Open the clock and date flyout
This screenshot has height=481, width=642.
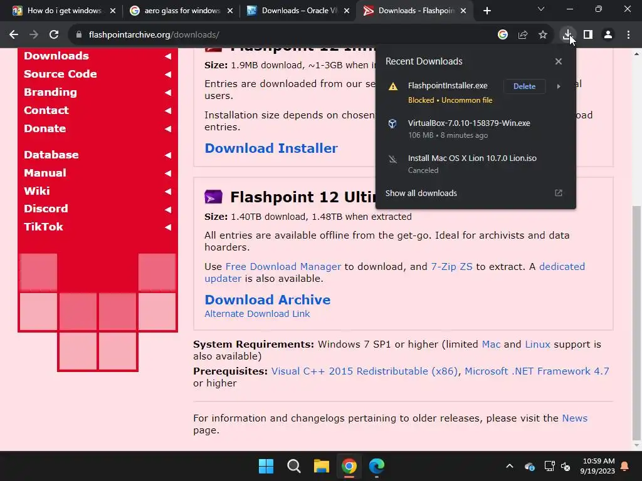(x=598, y=466)
